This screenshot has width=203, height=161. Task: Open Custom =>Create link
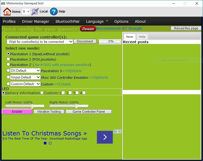click(x=62, y=84)
